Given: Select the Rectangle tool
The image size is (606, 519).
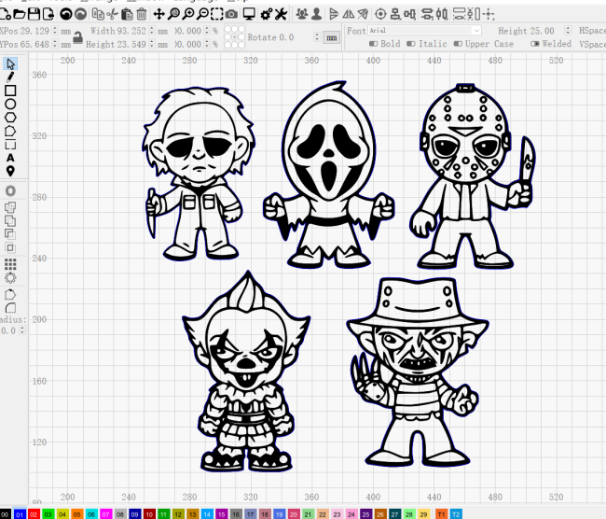Looking at the screenshot, I should [10, 91].
